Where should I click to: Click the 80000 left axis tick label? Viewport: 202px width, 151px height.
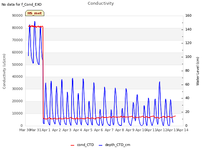(17, 28)
